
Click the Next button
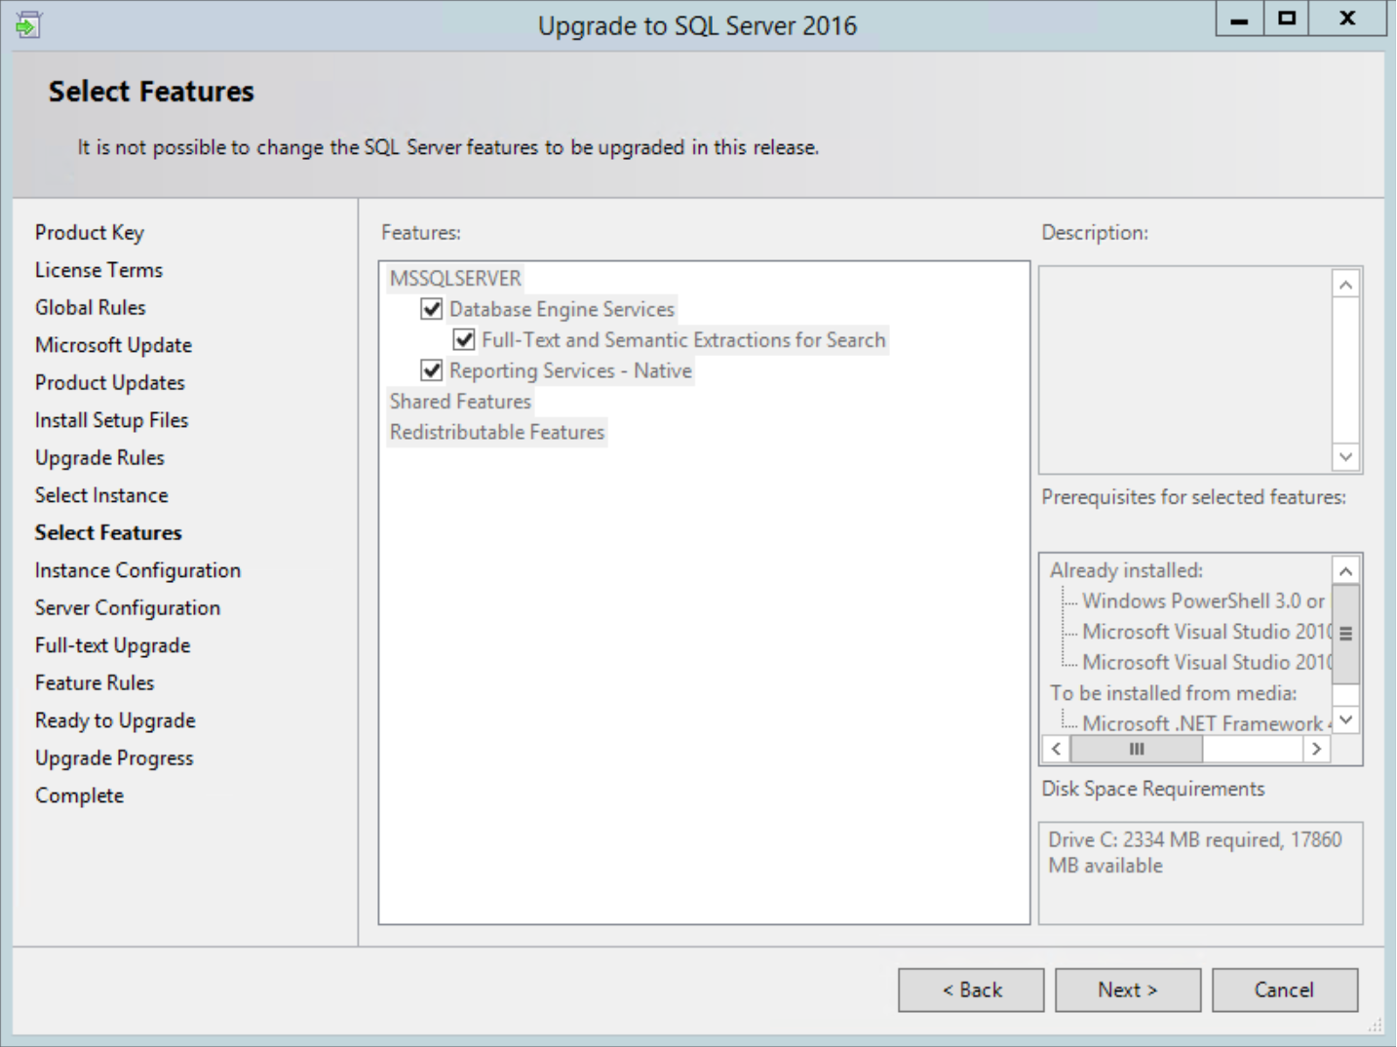[1128, 989]
